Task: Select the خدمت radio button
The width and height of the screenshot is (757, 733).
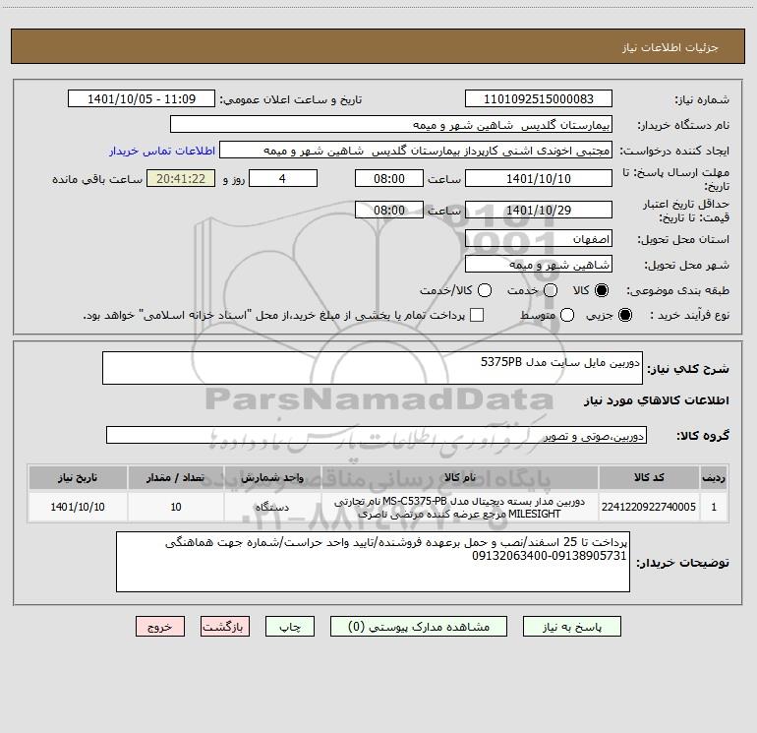Action: pos(551,290)
